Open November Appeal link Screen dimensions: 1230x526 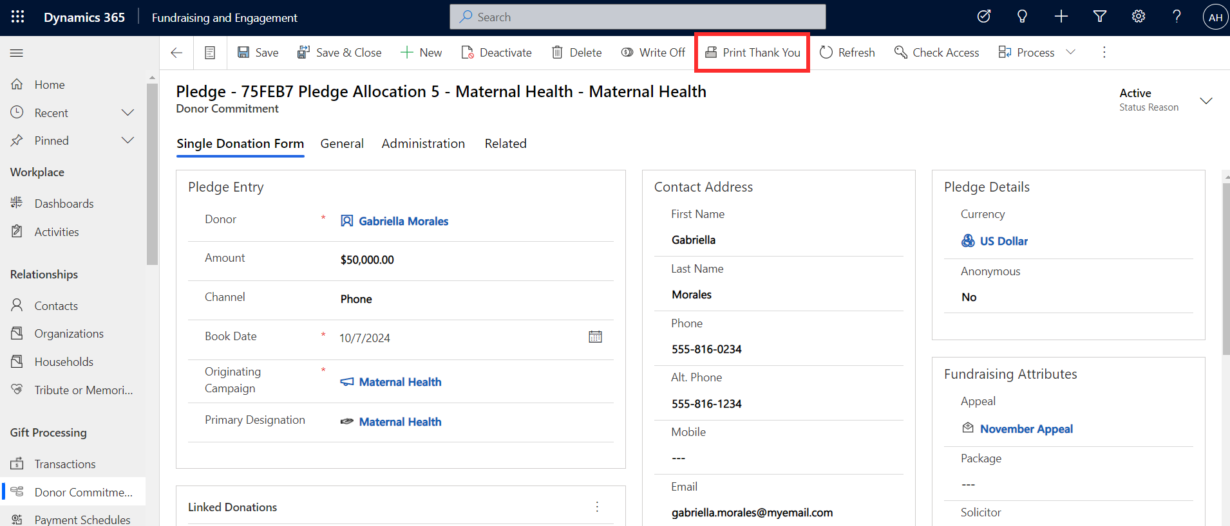point(1026,429)
